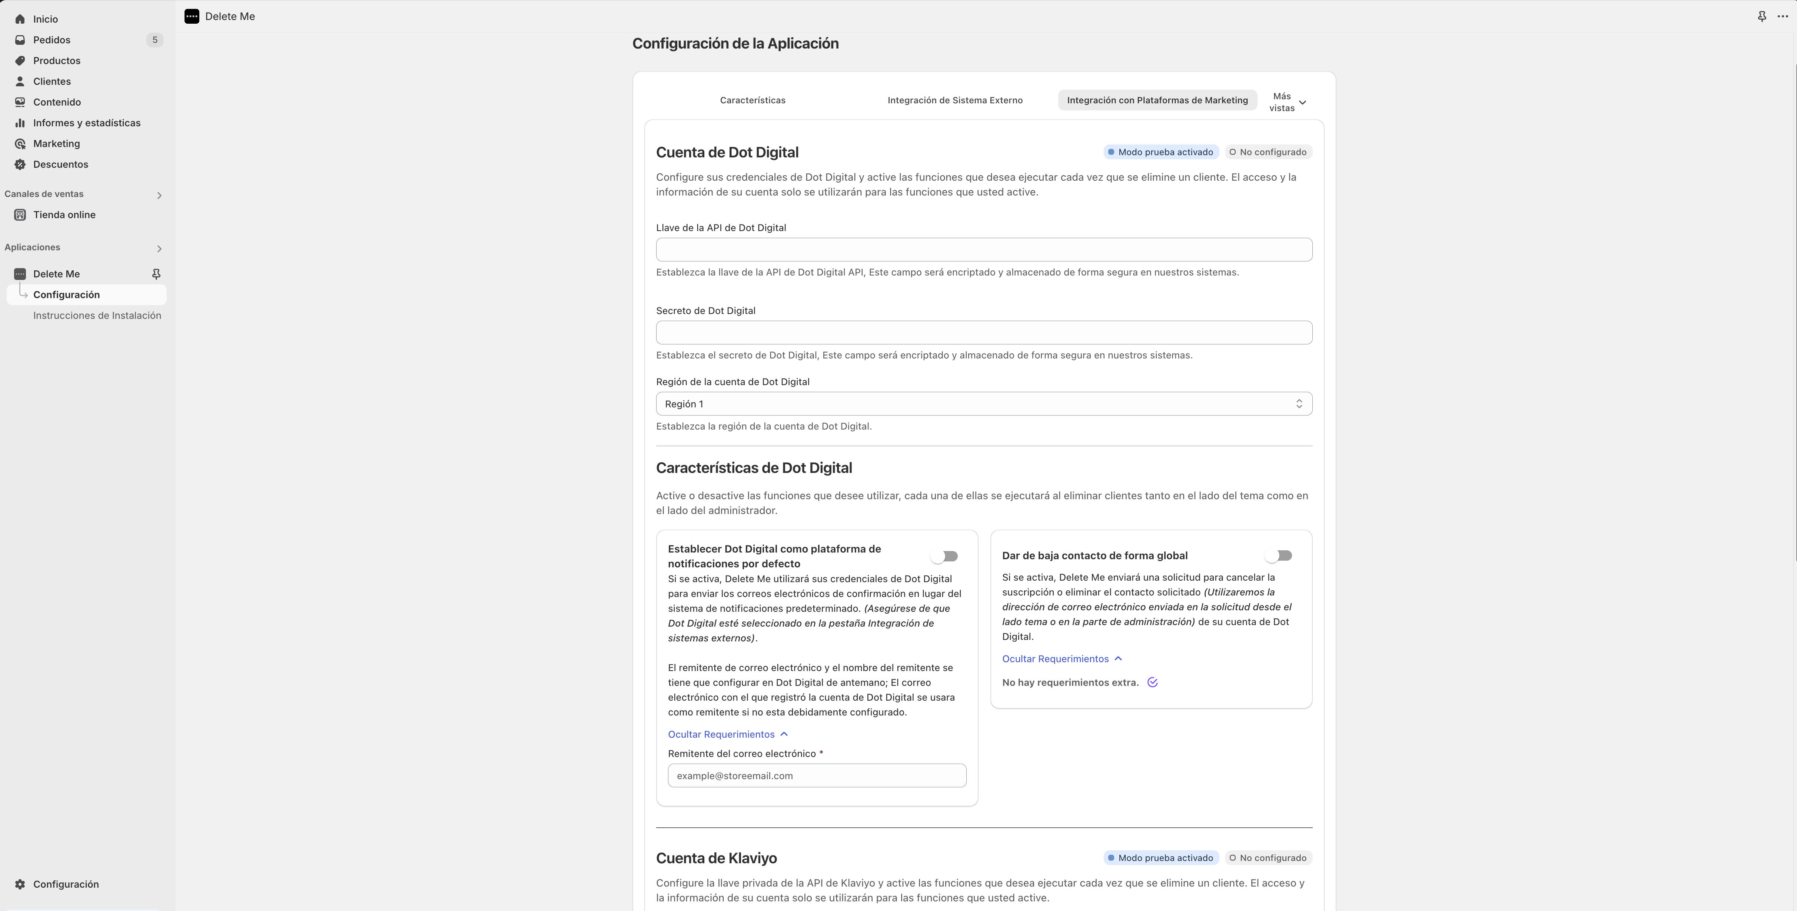This screenshot has height=911, width=1797.
Task: Click the Pedidos badge showing 5
Action: pyautogui.click(x=155, y=40)
